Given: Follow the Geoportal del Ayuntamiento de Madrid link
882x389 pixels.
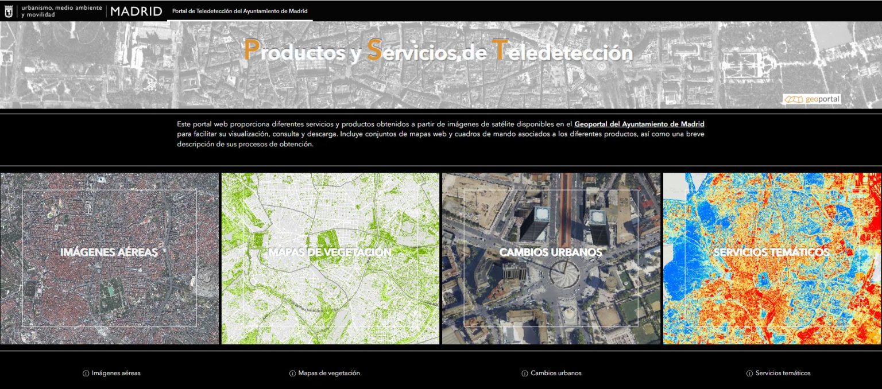Looking at the screenshot, I should [x=639, y=124].
